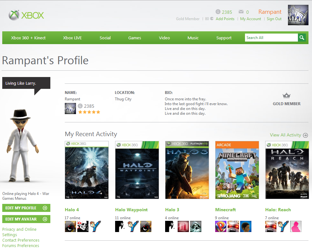Click the Add Points link

(225, 19)
